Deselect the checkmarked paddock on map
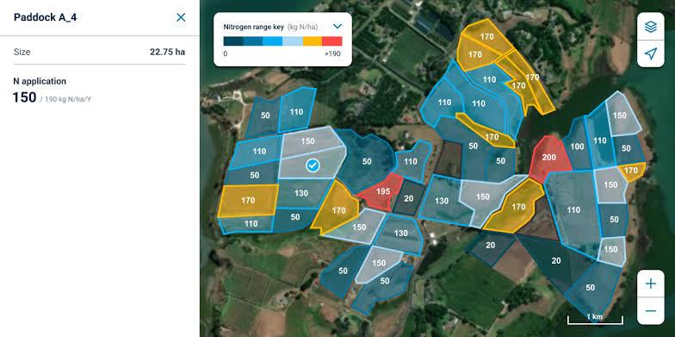This screenshot has height=337, width=675. click(x=313, y=165)
